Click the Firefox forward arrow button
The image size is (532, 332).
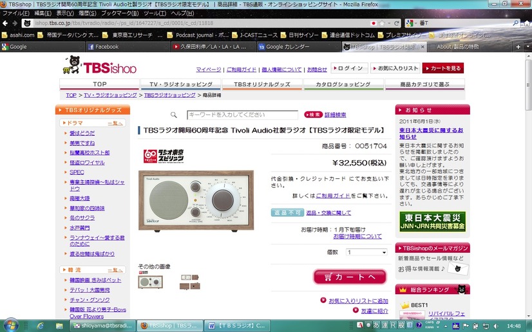click(15, 23)
